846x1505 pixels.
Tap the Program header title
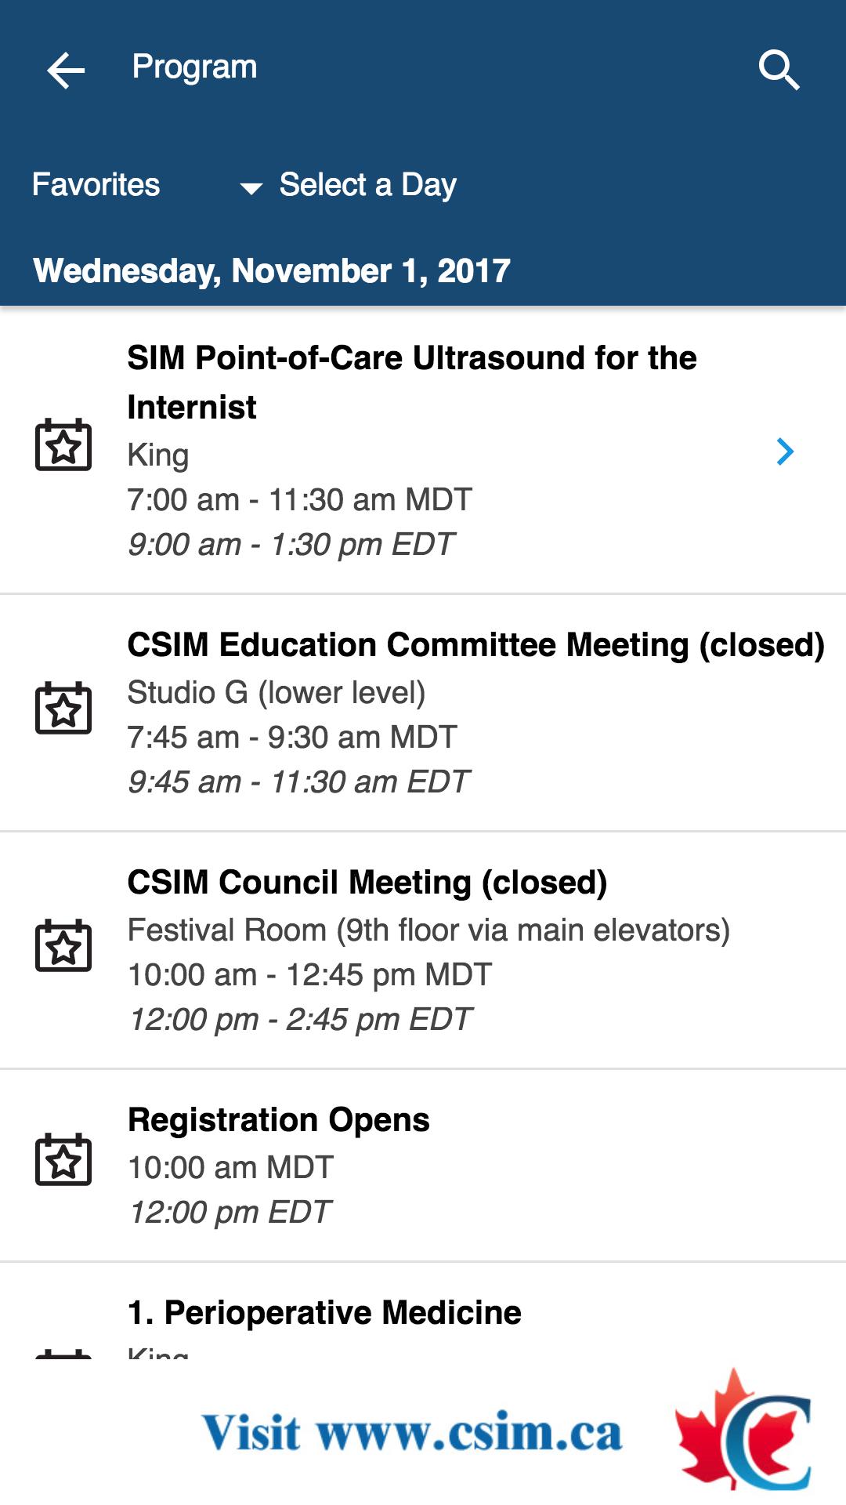(194, 67)
